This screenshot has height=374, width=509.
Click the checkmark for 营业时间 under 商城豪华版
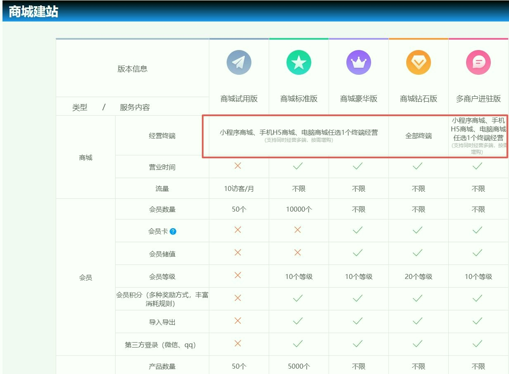(x=358, y=167)
